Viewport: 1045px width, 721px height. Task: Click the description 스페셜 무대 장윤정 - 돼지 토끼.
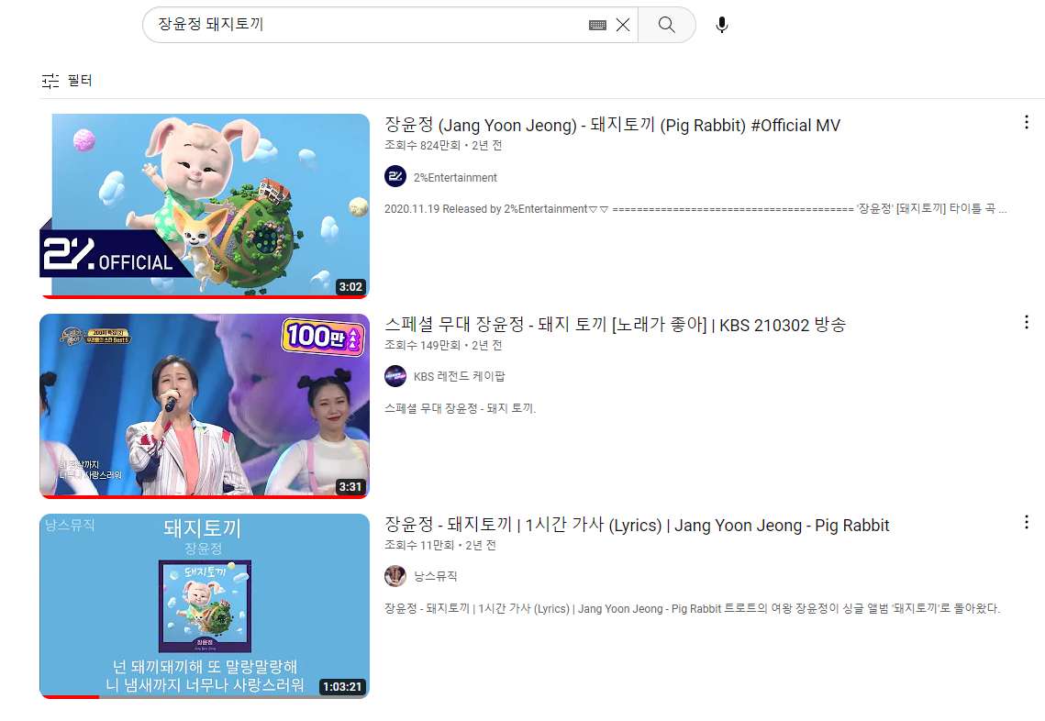(460, 408)
